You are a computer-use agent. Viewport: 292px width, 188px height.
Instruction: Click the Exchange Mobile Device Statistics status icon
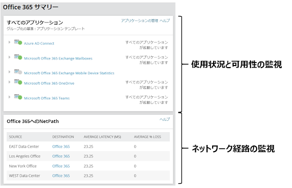(x=18, y=72)
